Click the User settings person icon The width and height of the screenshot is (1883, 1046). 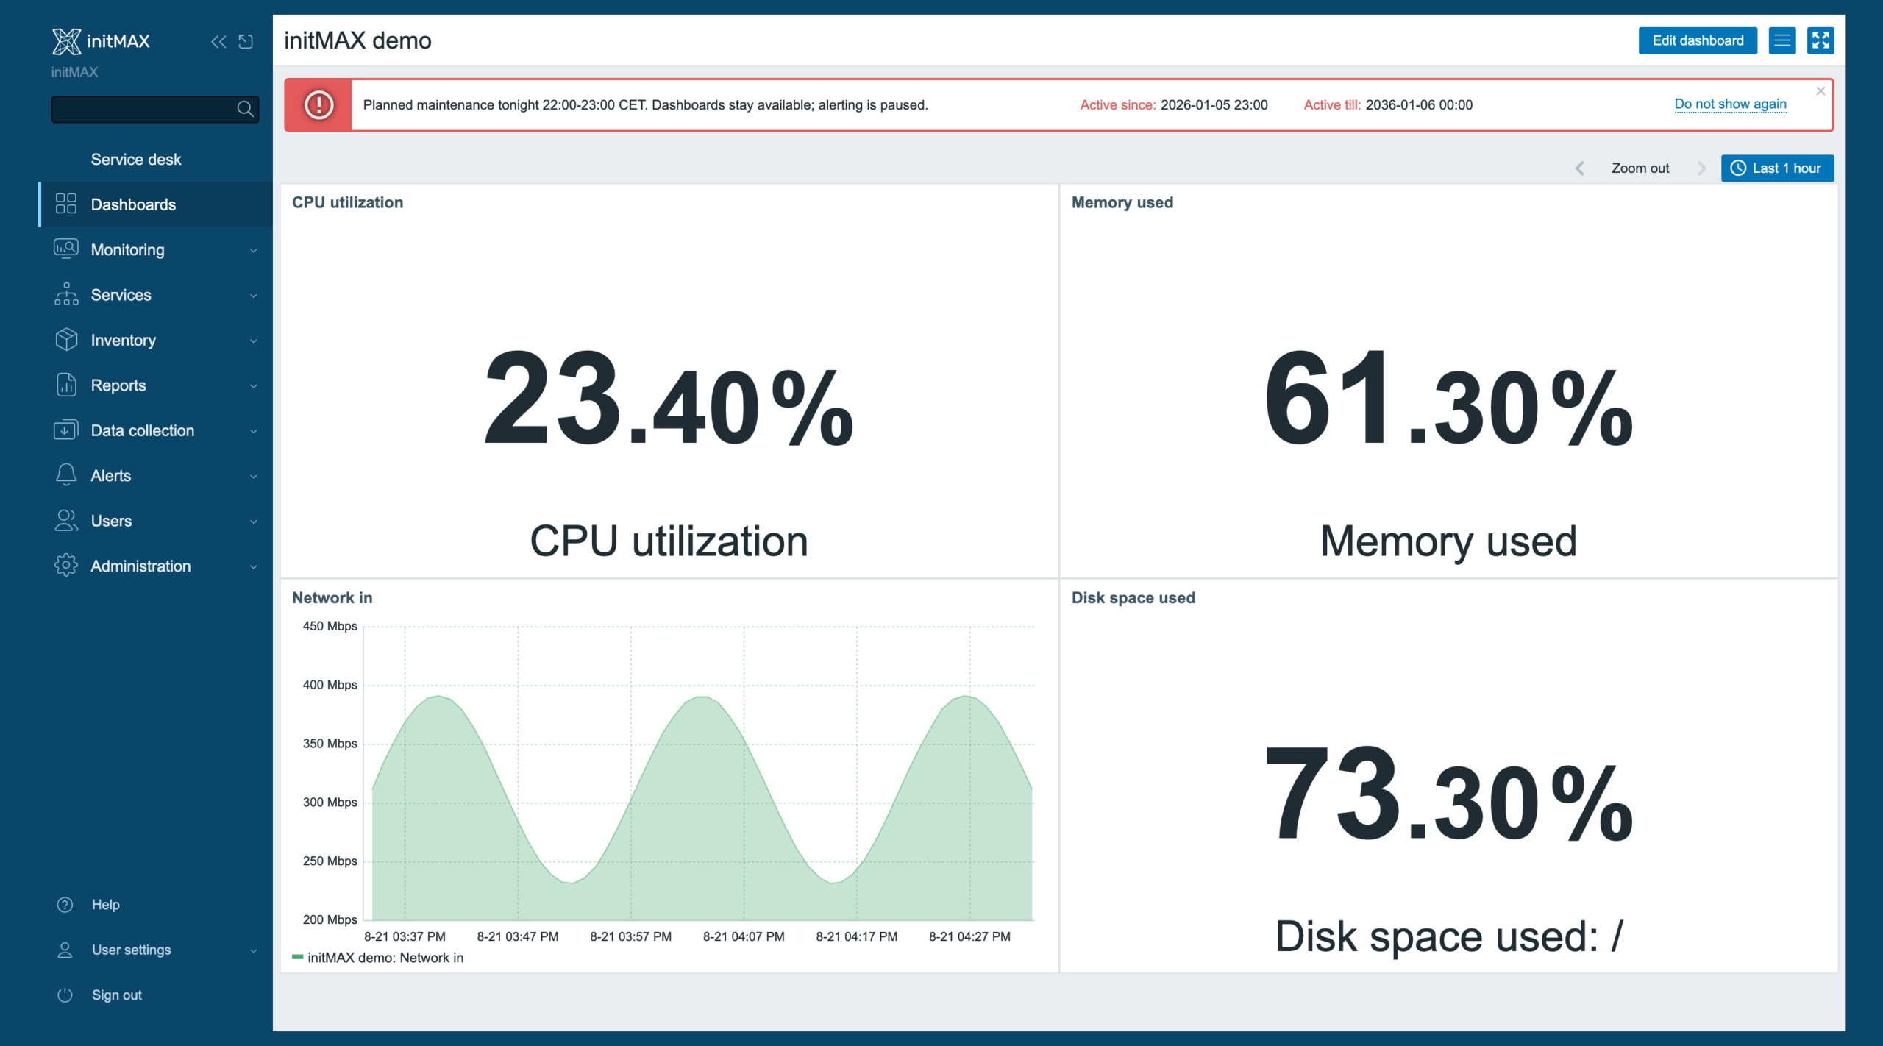[x=65, y=950]
